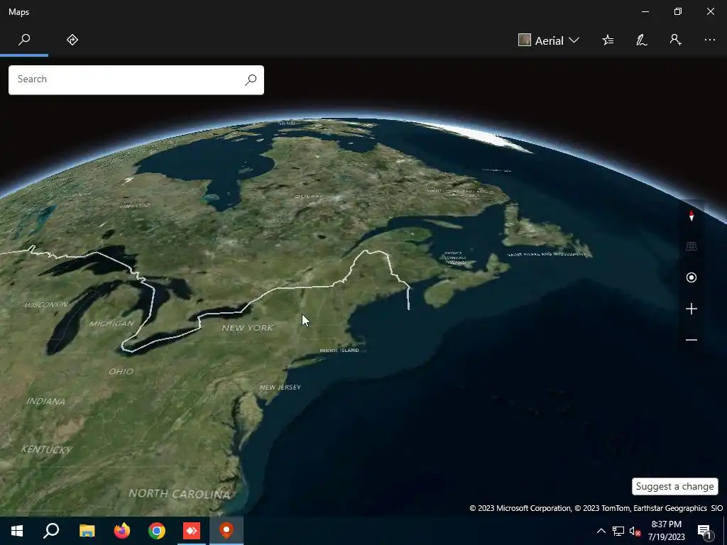Open the Windows Start menu
Image resolution: width=727 pixels, height=545 pixels.
(x=17, y=531)
